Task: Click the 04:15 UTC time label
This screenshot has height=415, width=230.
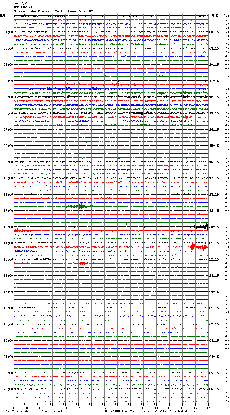Action: tap(214, 357)
